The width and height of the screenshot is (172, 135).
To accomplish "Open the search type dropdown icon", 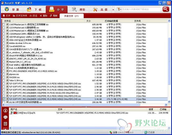I will click(x=119, y=9).
